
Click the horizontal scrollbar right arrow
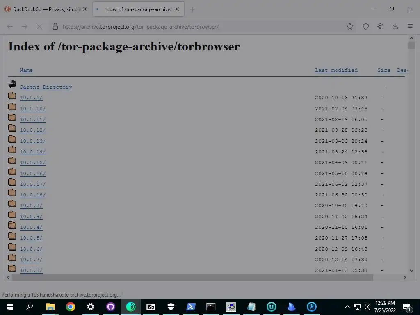pos(405,278)
